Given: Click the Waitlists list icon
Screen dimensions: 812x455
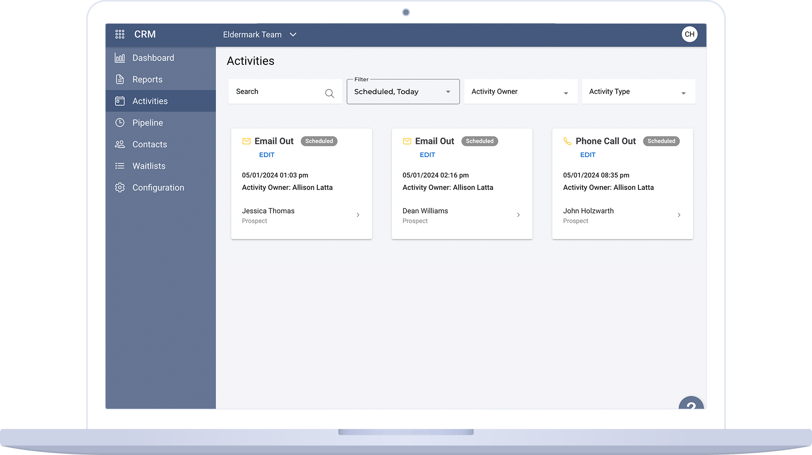Looking at the screenshot, I should click(x=120, y=166).
